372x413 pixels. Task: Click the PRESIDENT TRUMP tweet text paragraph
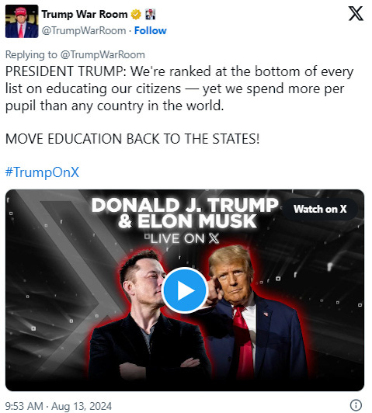179,88
